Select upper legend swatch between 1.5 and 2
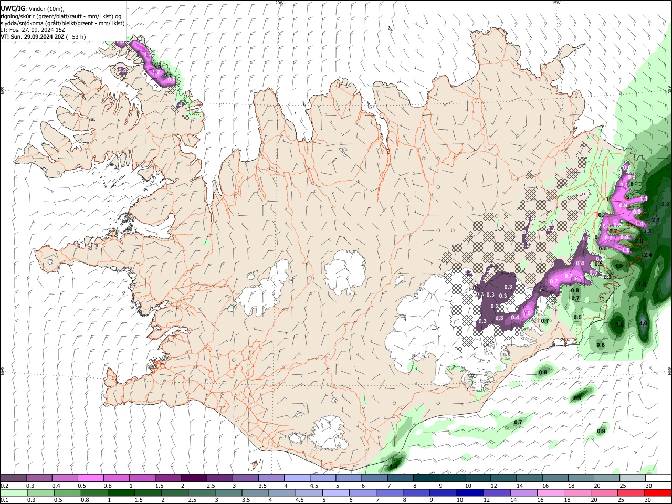Viewport: 672px width, 504px height. point(168,478)
